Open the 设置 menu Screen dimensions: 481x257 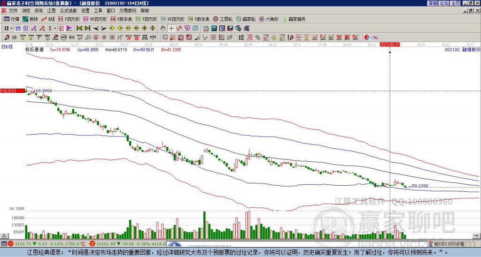85,11
